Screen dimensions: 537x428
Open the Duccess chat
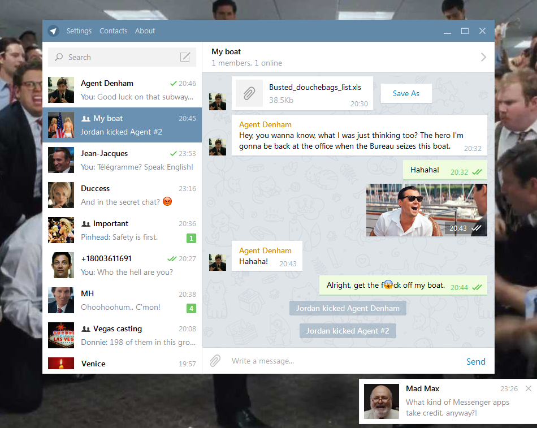[122, 195]
